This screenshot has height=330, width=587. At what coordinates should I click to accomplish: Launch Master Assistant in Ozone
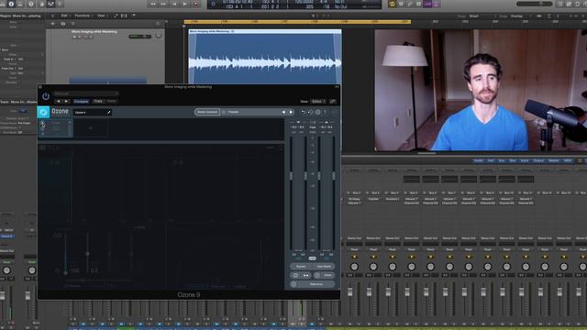coord(207,112)
